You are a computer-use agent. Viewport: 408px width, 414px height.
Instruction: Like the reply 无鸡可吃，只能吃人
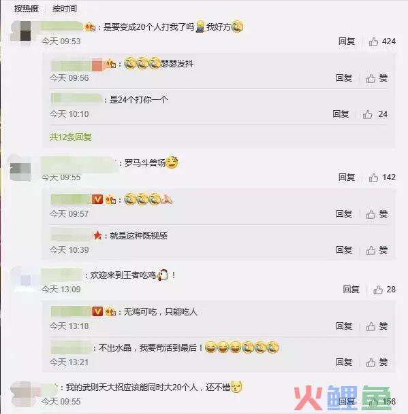[x=377, y=326]
